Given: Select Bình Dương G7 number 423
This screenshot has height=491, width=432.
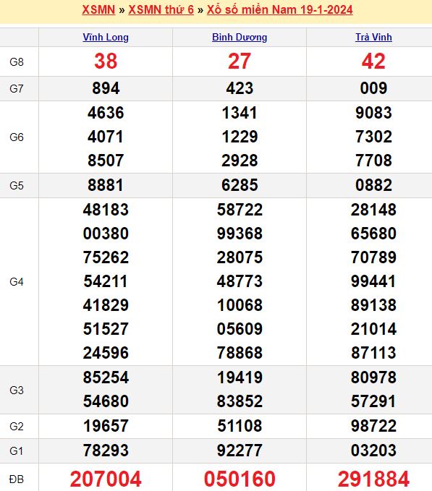Looking at the screenshot, I should [240, 88].
